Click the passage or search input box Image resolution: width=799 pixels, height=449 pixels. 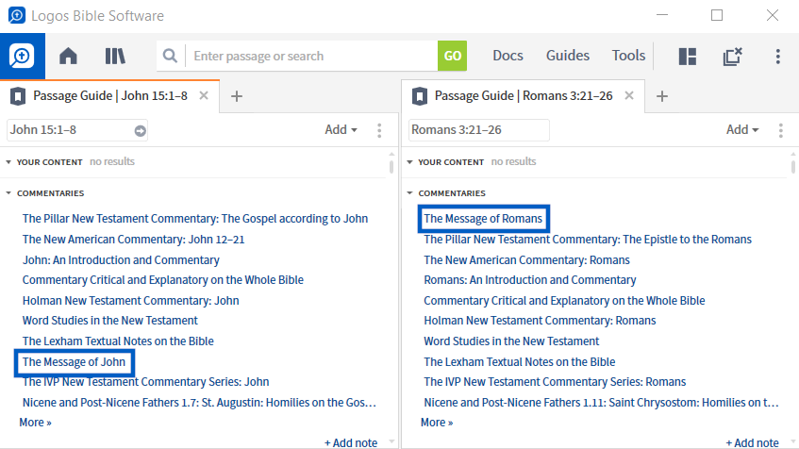tap(311, 56)
